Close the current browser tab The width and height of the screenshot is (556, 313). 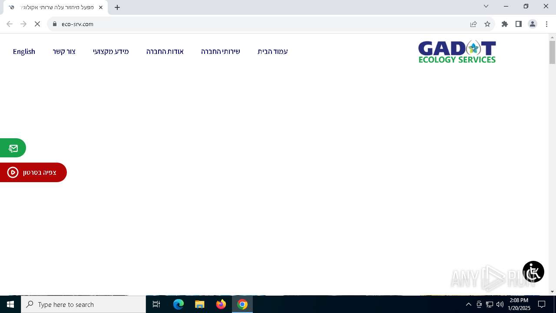[x=101, y=7]
